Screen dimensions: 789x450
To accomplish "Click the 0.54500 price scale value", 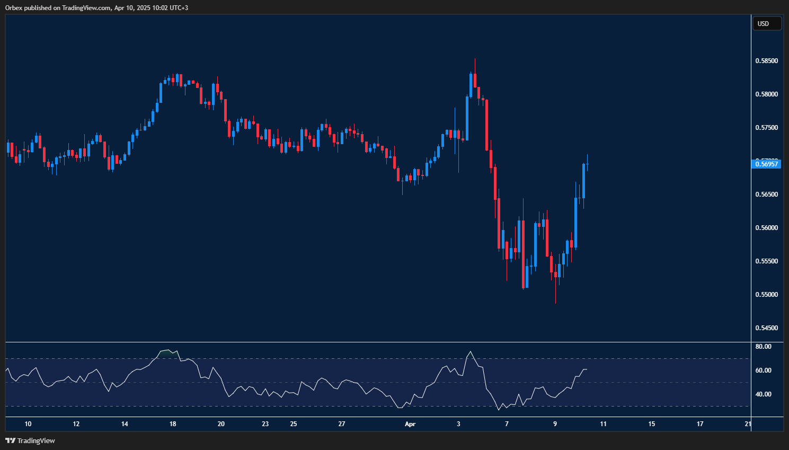I will [768, 328].
